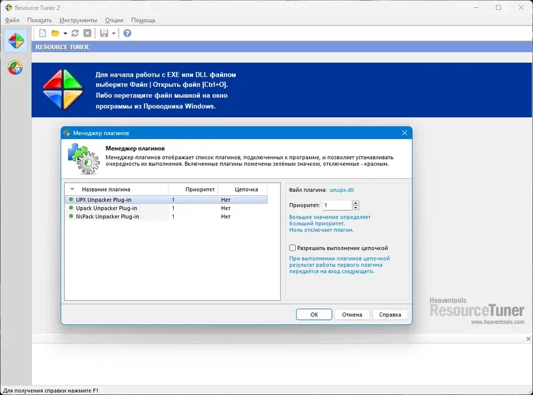Image resolution: width=533 pixels, height=395 pixels.
Task: Sort by Название плагина column header
Action: tap(106, 189)
